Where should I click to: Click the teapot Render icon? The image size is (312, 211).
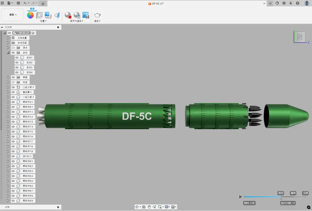point(97,15)
